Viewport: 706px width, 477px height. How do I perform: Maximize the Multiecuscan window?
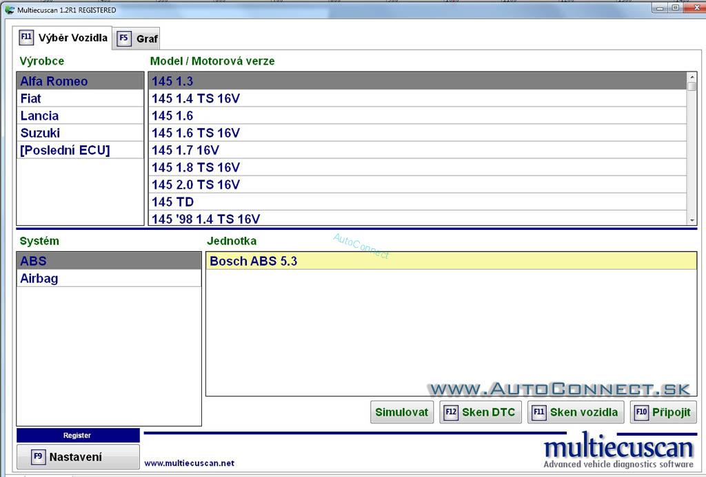click(x=676, y=8)
